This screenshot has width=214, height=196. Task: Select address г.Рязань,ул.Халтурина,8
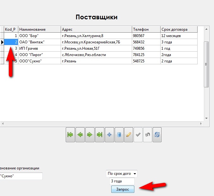click(x=96, y=36)
